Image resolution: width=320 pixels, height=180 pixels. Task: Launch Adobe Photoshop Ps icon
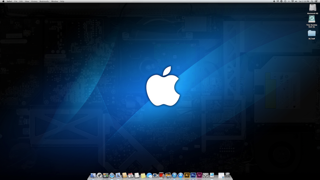(x=193, y=175)
